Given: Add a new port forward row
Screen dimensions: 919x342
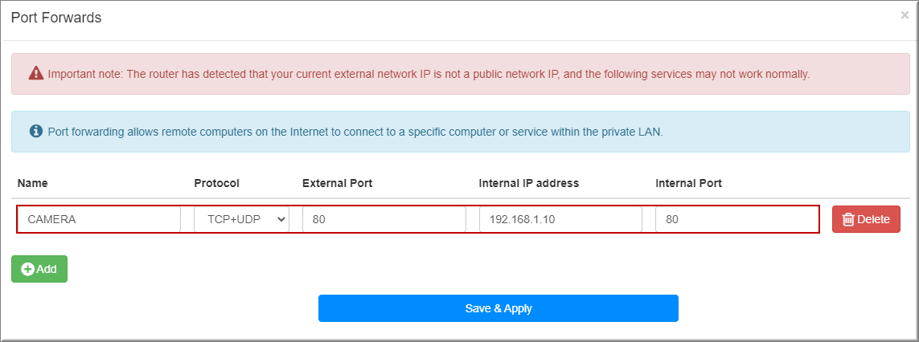Looking at the screenshot, I should tap(39, 270).
